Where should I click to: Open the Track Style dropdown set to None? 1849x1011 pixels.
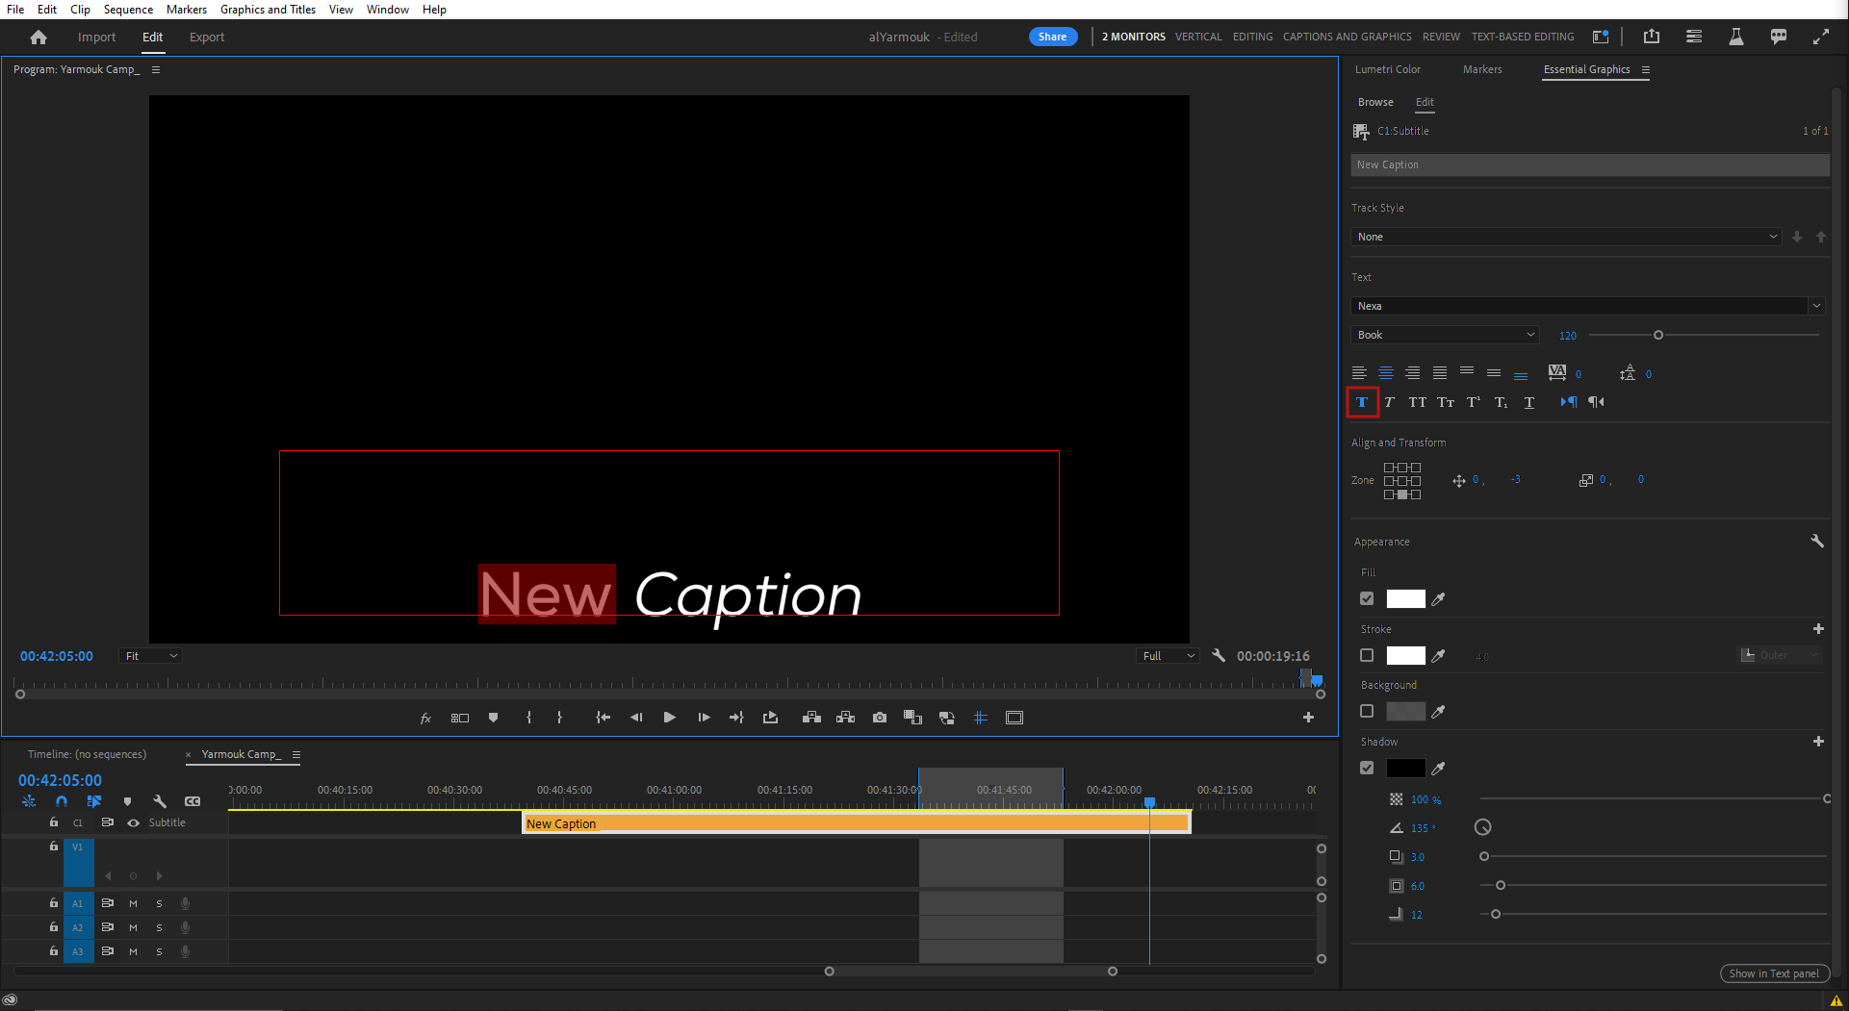pyautogui.click(x=1564, y=236)
